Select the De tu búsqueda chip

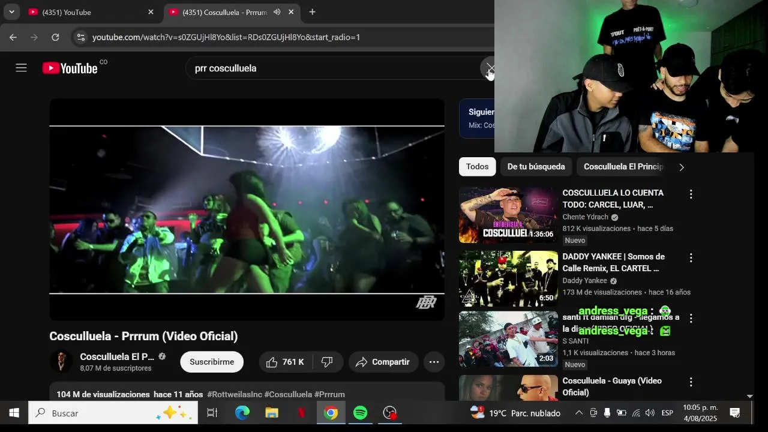pos(536,167)
